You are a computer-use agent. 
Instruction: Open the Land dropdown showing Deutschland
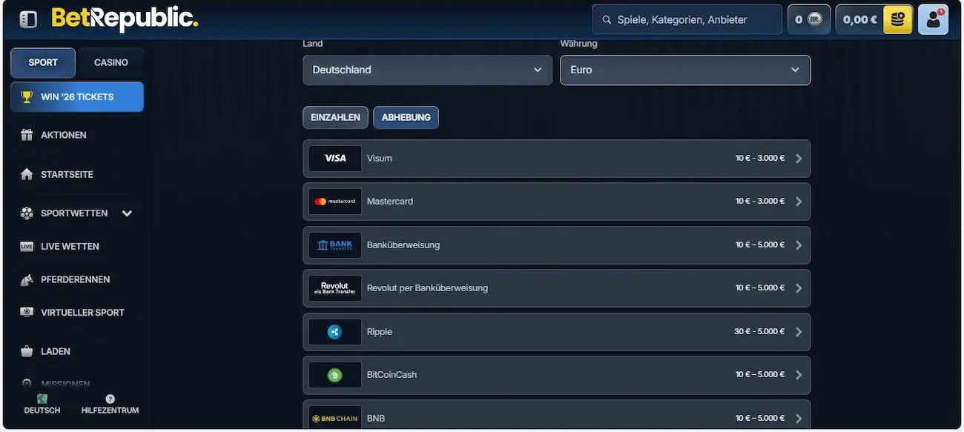[x=427, y=70]
